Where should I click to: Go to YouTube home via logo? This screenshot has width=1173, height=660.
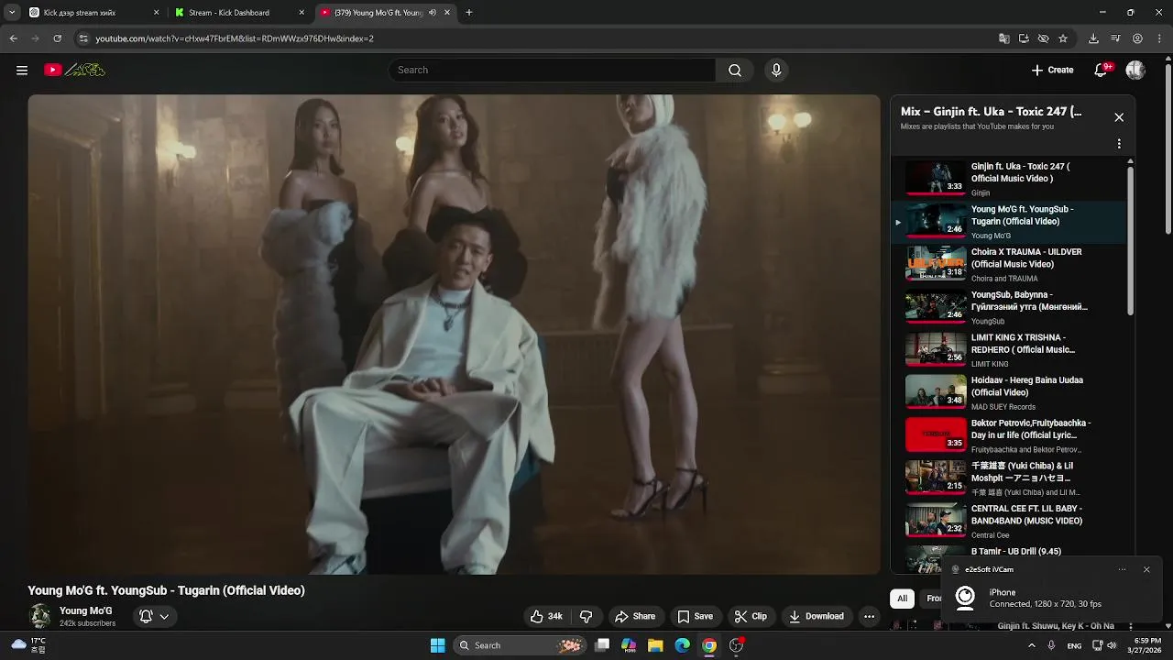[x=75, y=70]
